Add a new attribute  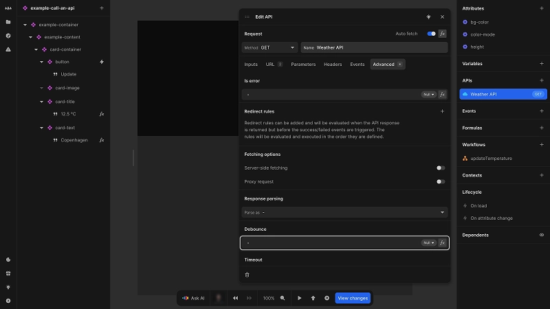(541, 8)
